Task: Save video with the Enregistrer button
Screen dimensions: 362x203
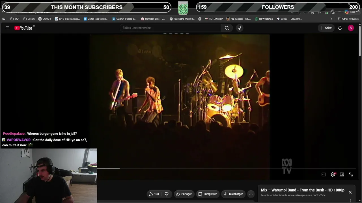Action: (208, 194)
